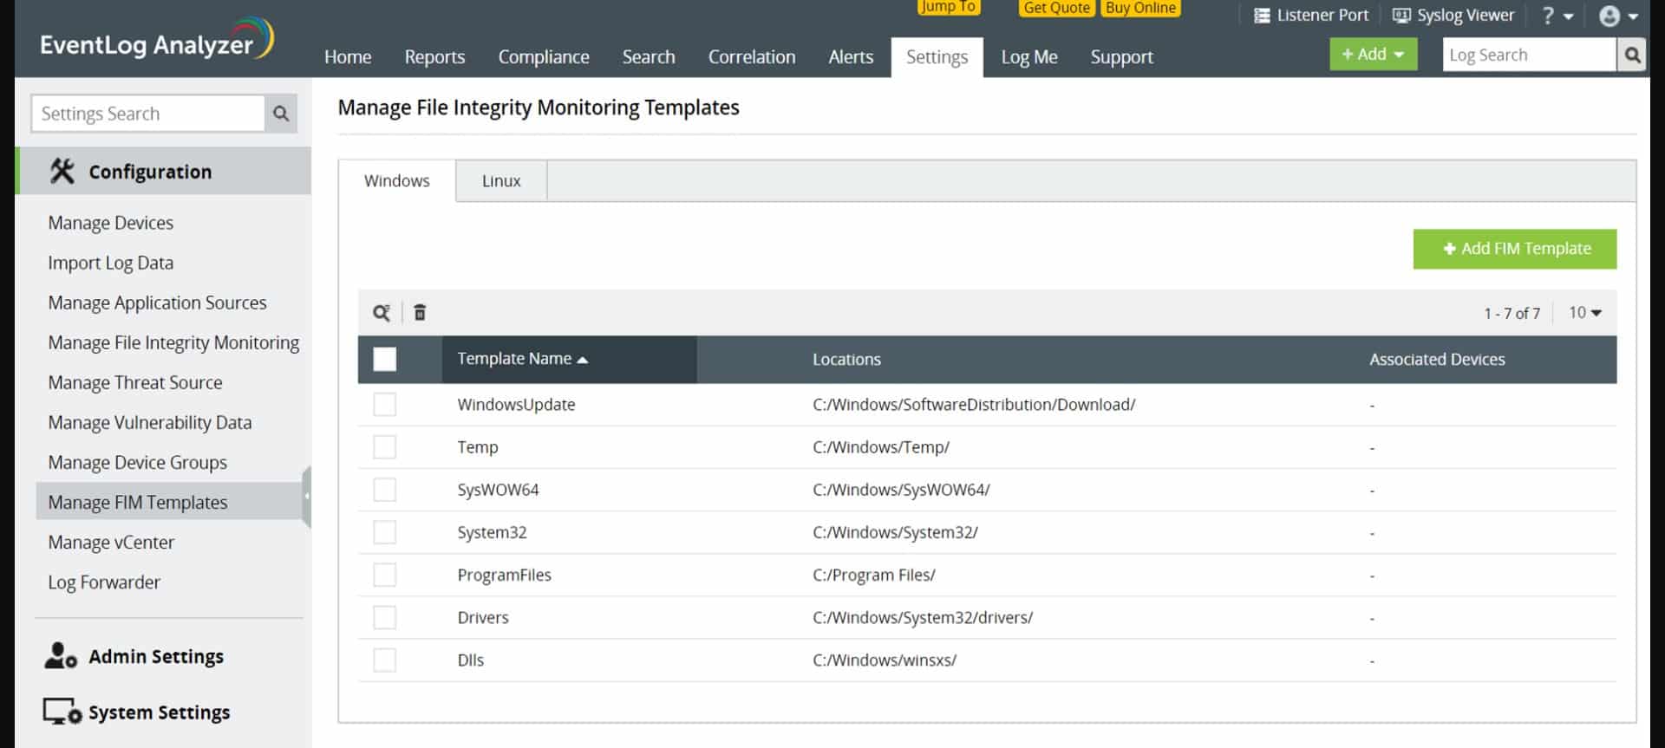Screen dimensions: 1665x748
Task: Check the SysWOW64 template checkbox
Action: click(x=385, y=490)
